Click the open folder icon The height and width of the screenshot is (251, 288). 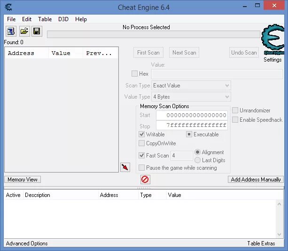click(x=24, y=31)
